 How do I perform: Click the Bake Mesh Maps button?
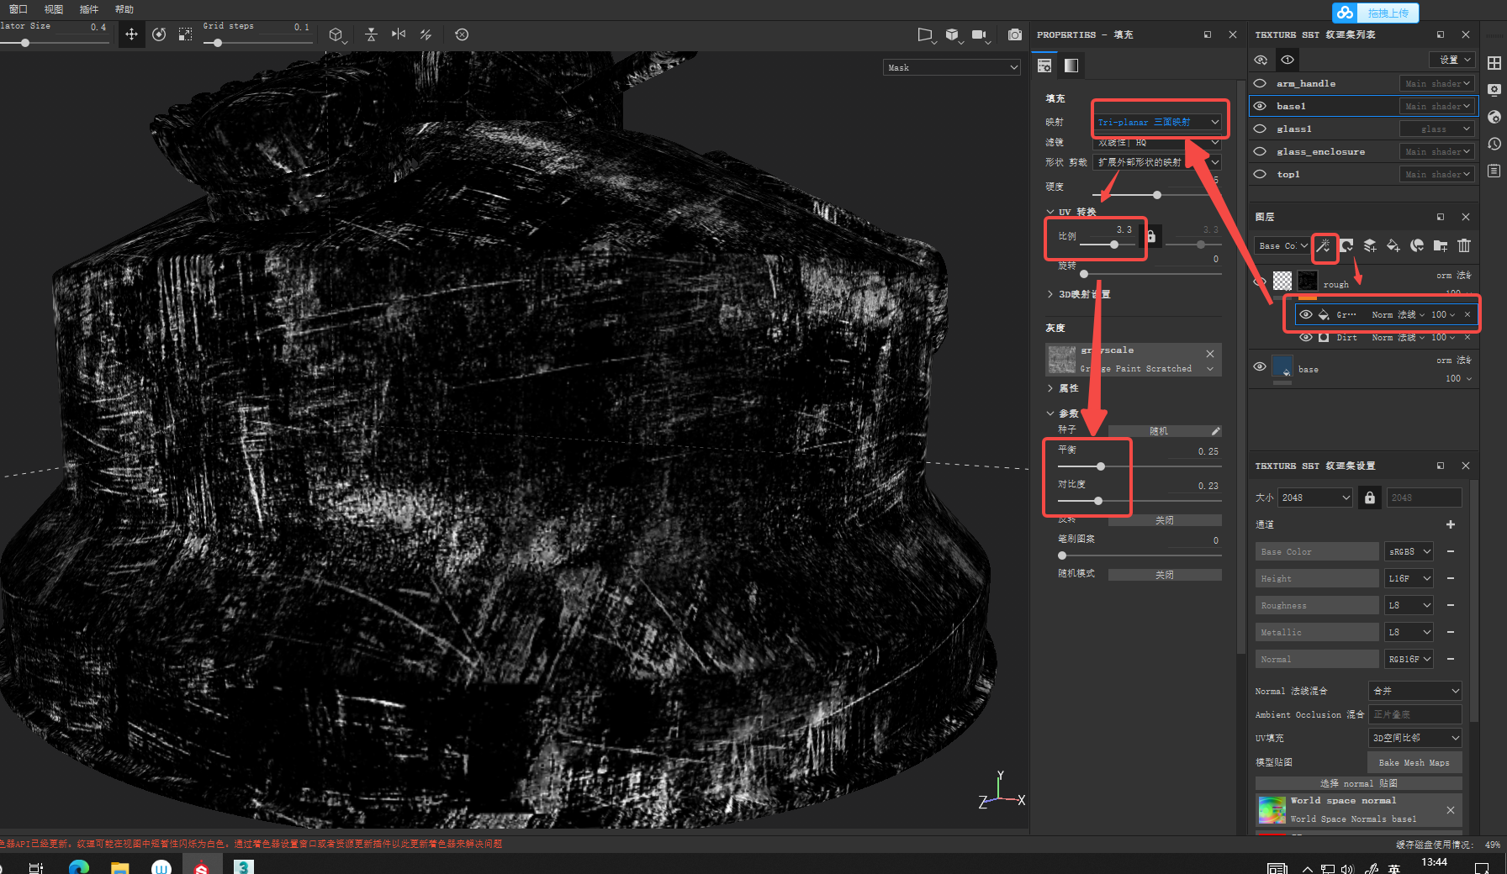tap(1414, 762)
